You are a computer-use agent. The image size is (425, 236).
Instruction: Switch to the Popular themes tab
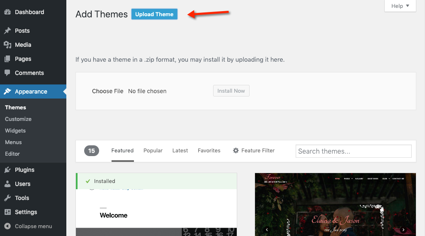coord(153,151)
